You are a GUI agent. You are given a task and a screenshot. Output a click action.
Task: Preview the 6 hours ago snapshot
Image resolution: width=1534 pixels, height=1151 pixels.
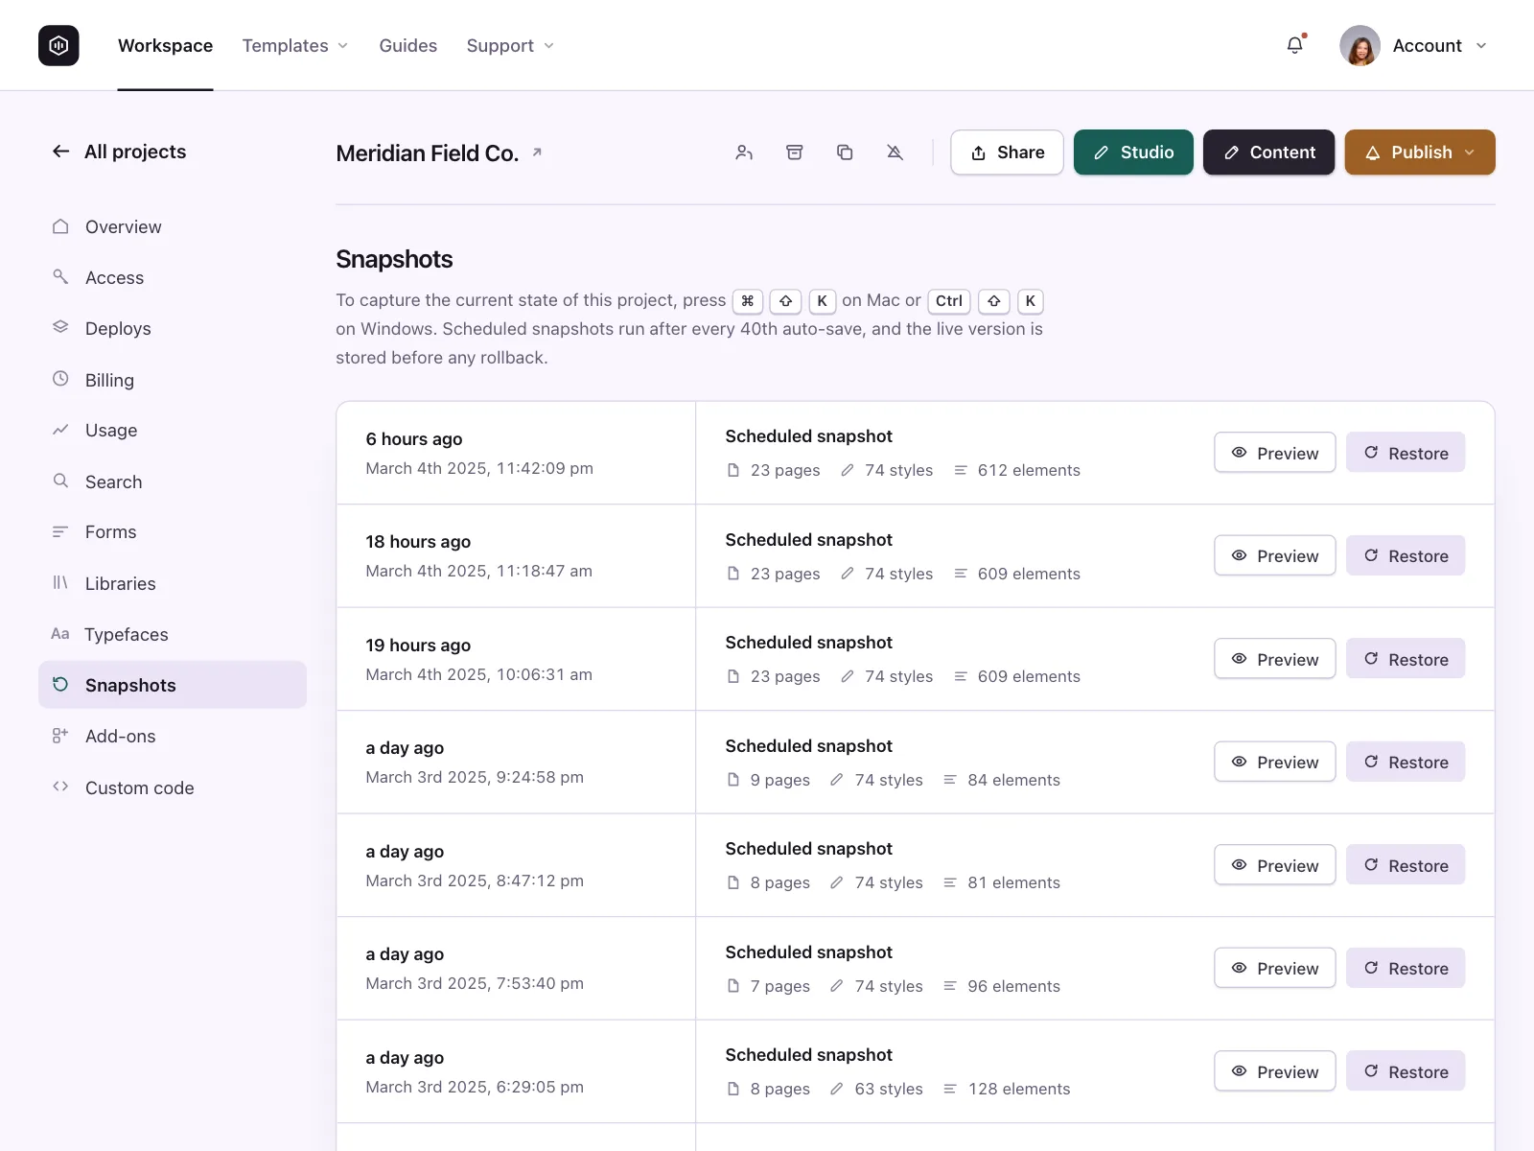tap(1274, 453)
